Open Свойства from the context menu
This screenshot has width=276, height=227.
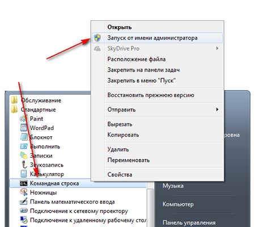point(158,175)
